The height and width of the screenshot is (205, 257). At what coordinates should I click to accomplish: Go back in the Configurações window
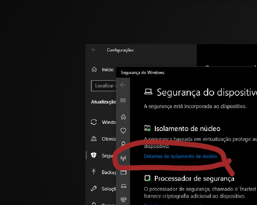pyautogui.click(x=94, y=50)
